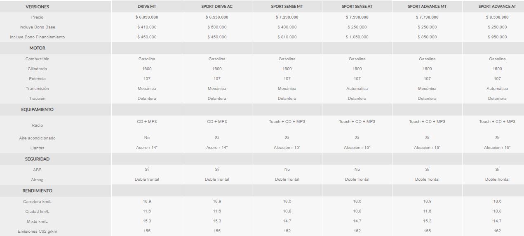This screenshot has width=524, height=236.
Task: Click the SEGURIDAD section header
Action: point(37,159)
